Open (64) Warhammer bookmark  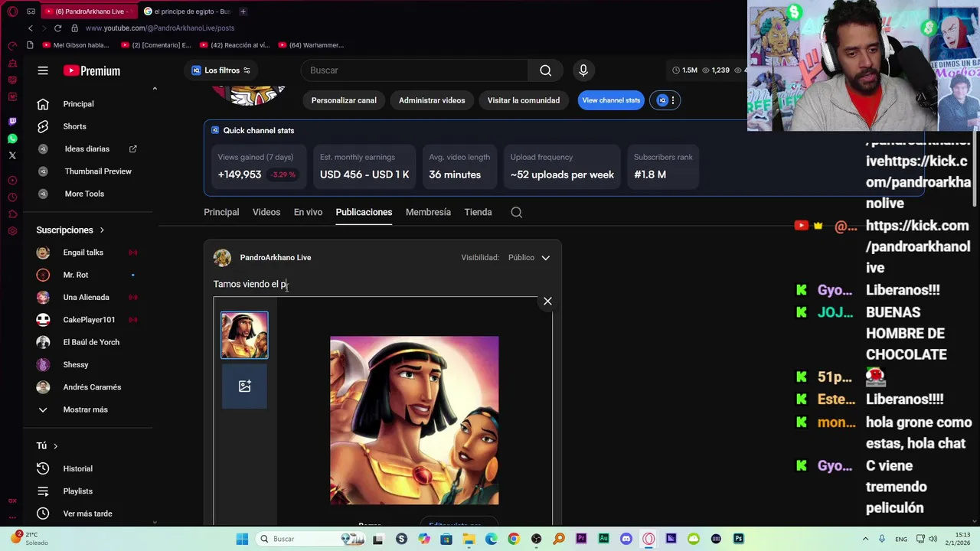tap(311, 45)
